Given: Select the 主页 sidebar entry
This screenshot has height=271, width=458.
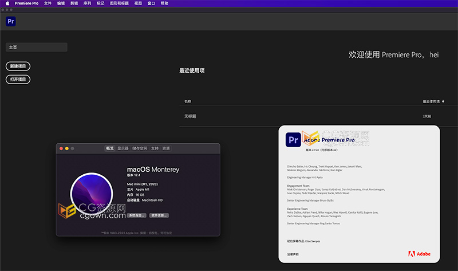Looking at the screenshot, I should pyautogui.click(x=37, y=47).
